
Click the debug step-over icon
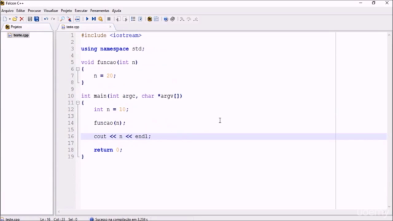(189, 19)
